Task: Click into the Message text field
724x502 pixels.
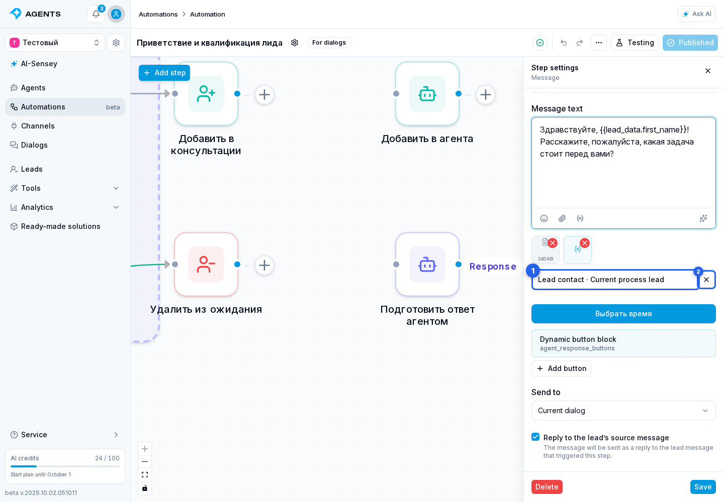Action: tap(623, 163)
